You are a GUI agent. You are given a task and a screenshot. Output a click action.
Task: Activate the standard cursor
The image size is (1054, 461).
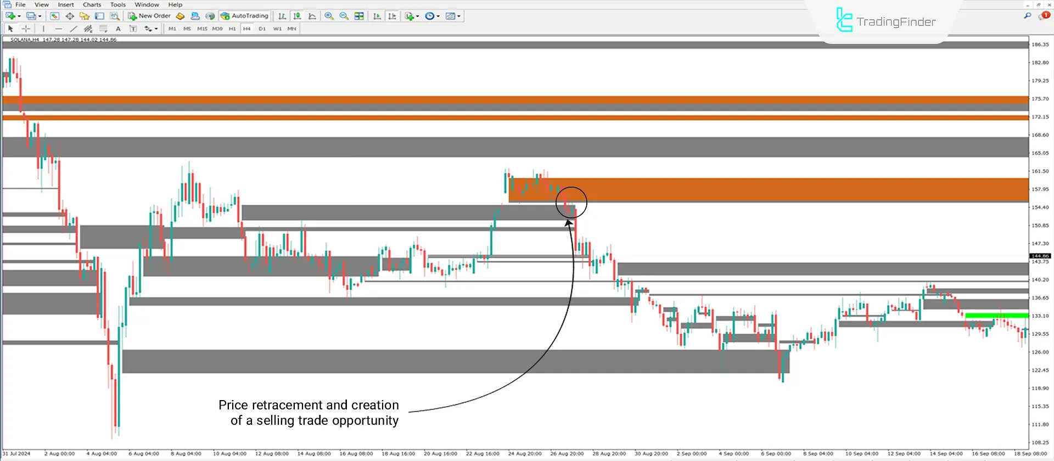click(x=10, y=29)
